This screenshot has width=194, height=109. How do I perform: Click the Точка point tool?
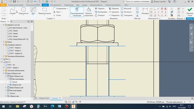(57, 15)
